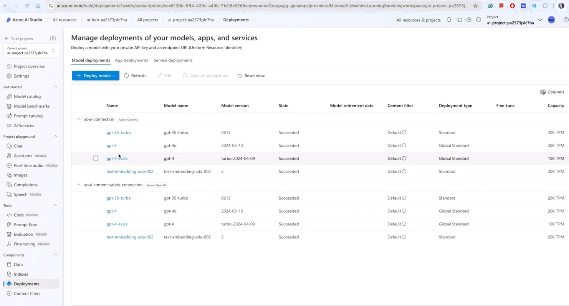Open the header settings gear icon
Viewport: 569px width, 306px height.
(x=469, y=20)
